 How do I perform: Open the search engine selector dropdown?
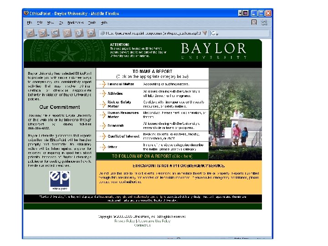coord(215,33)
